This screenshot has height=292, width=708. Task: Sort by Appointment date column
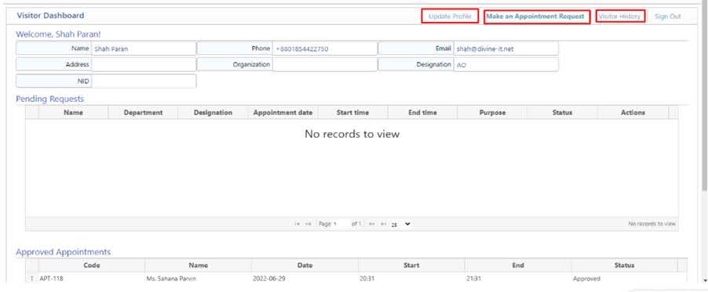tap(283, 113)
